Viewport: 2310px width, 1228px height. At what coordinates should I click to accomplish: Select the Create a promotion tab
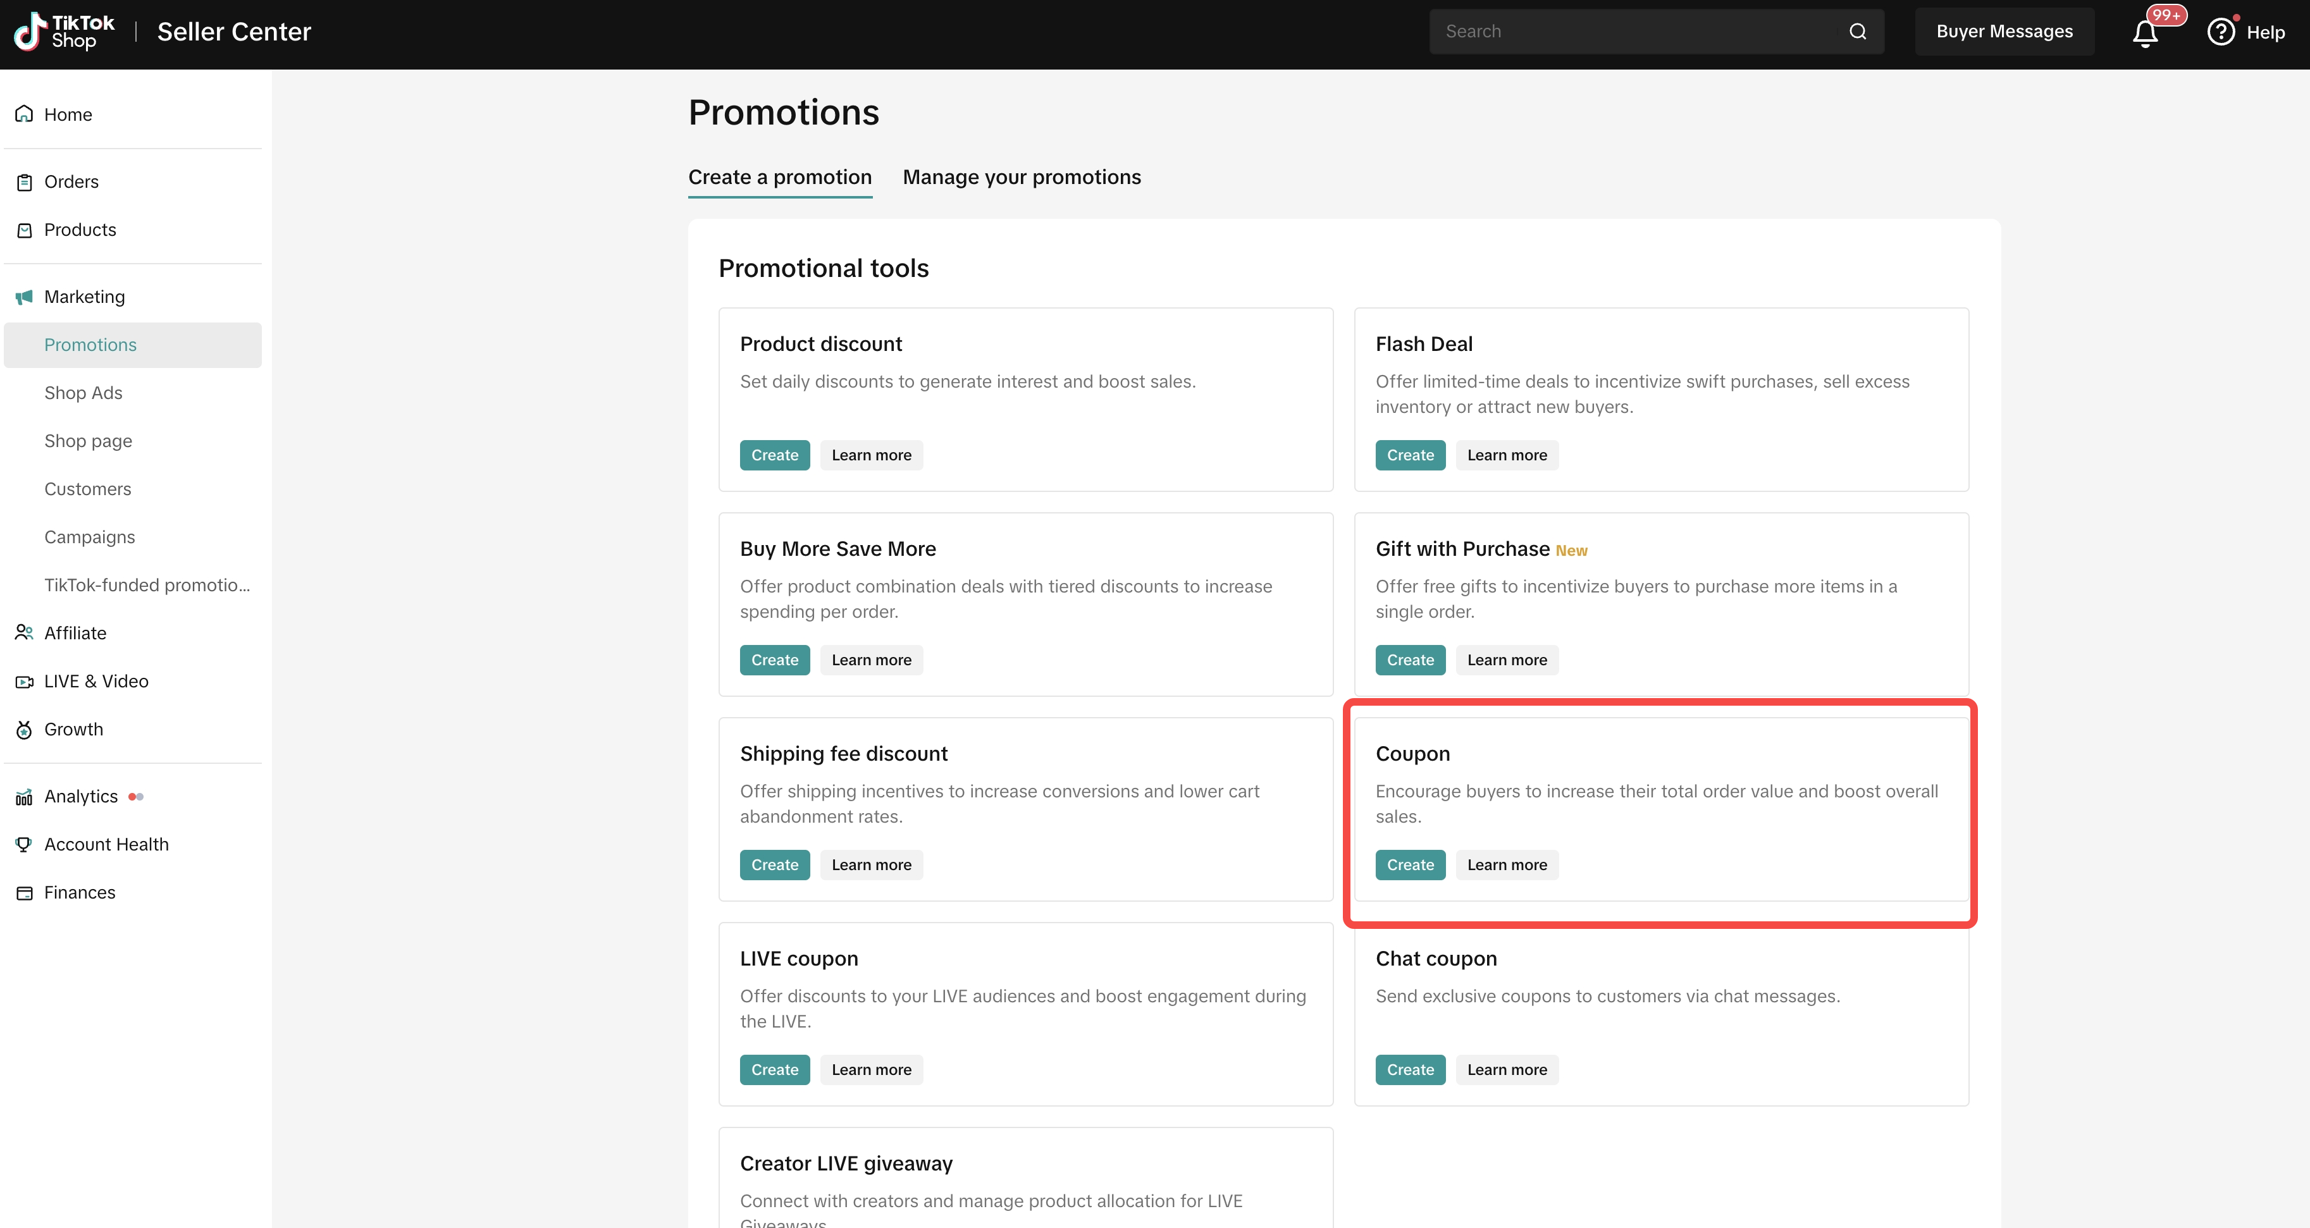point(779,178)
